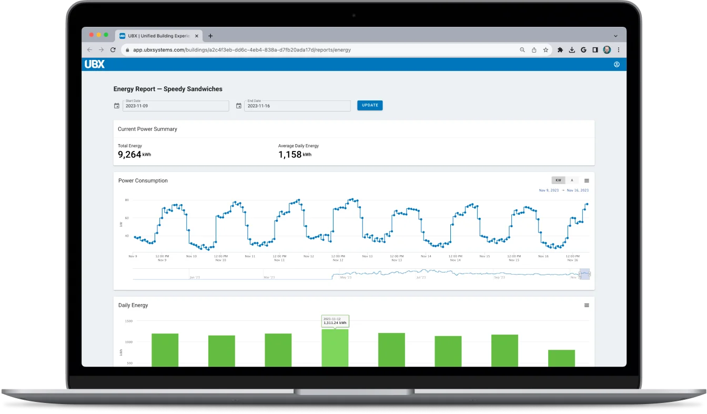Image resolution: width=707 pixels, height=414 pixels.
Task: Toggle the browser side panel icon
Action: (595, 50)
